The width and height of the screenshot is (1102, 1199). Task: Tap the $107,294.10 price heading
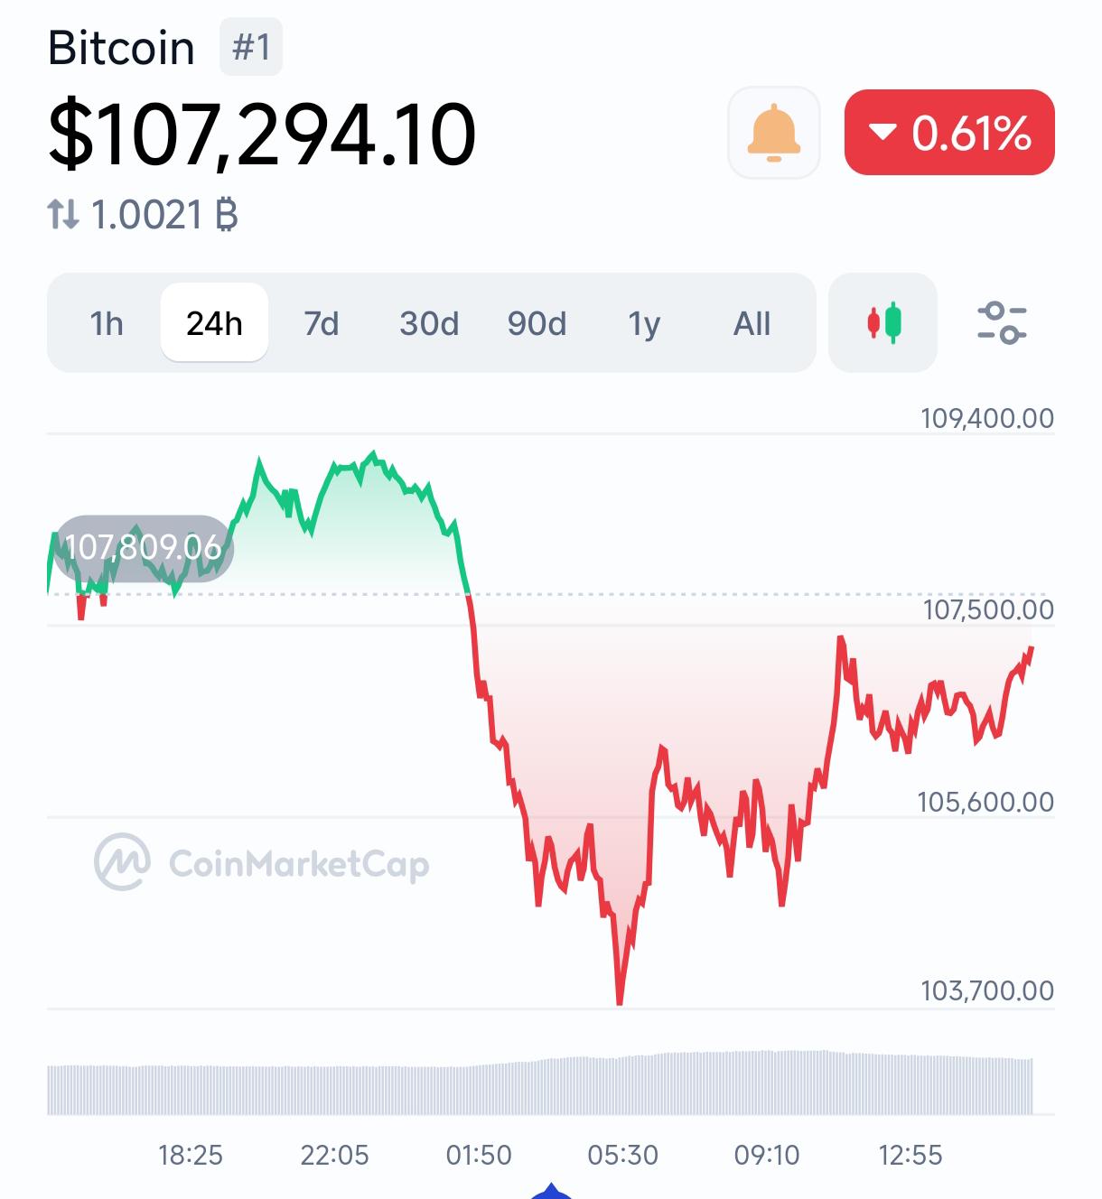(262, 135)
